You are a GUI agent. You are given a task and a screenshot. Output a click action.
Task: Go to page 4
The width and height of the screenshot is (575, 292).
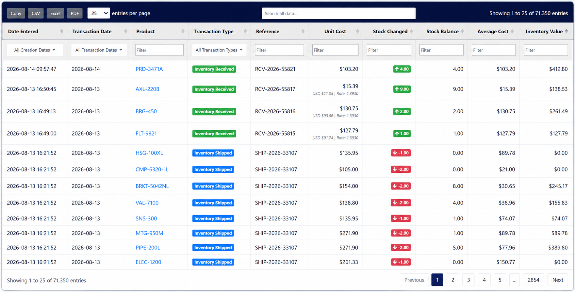coord(484,280)
